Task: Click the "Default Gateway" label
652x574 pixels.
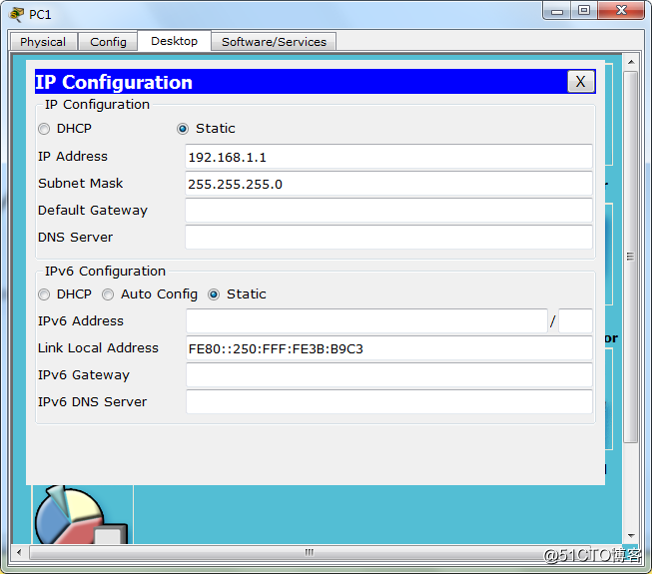Action: click(x=93, y=211)
